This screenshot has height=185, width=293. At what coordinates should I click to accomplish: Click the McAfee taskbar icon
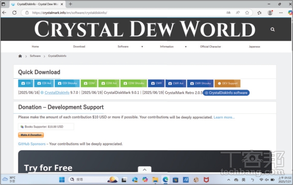(x=206, y=179)
